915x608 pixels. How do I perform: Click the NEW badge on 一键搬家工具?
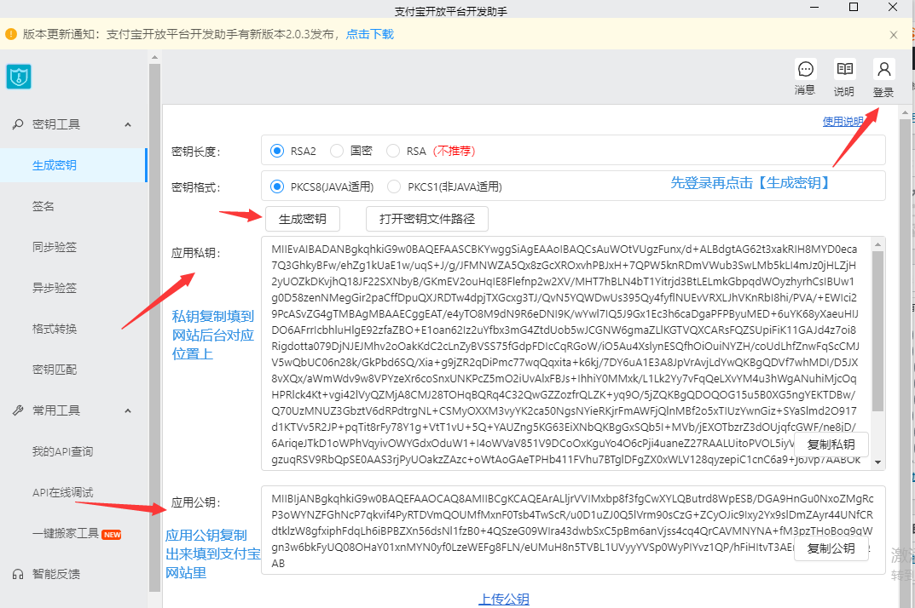pyautogui.click(x=112, y=534)
